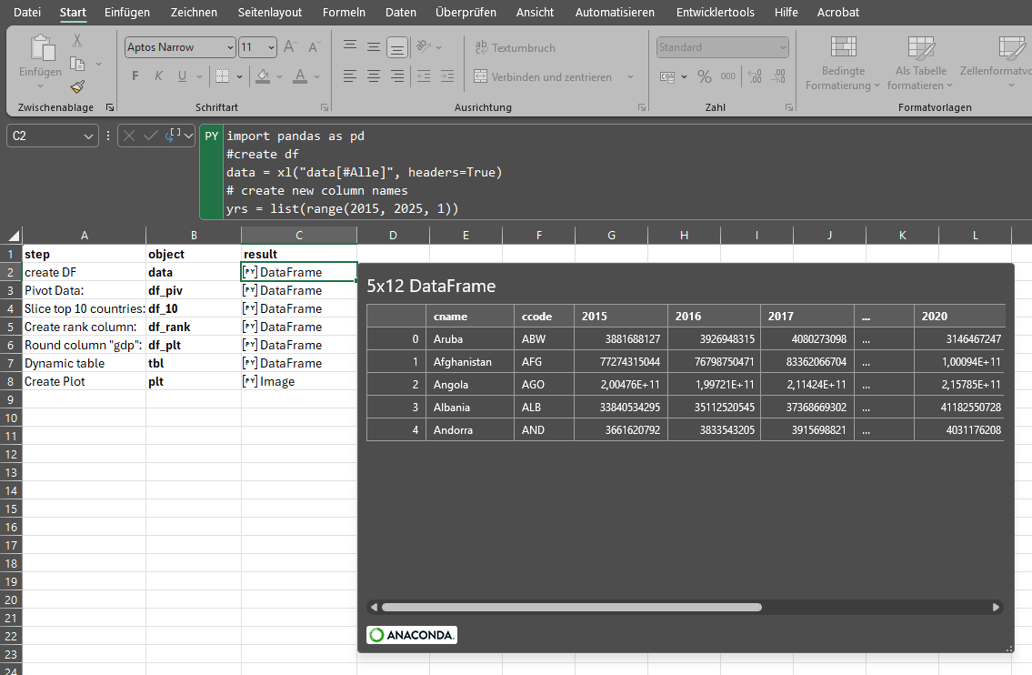Screen dimensions: 1032x675
Task: Open the Formeln ribbon tab
Action: click(344, 12)
